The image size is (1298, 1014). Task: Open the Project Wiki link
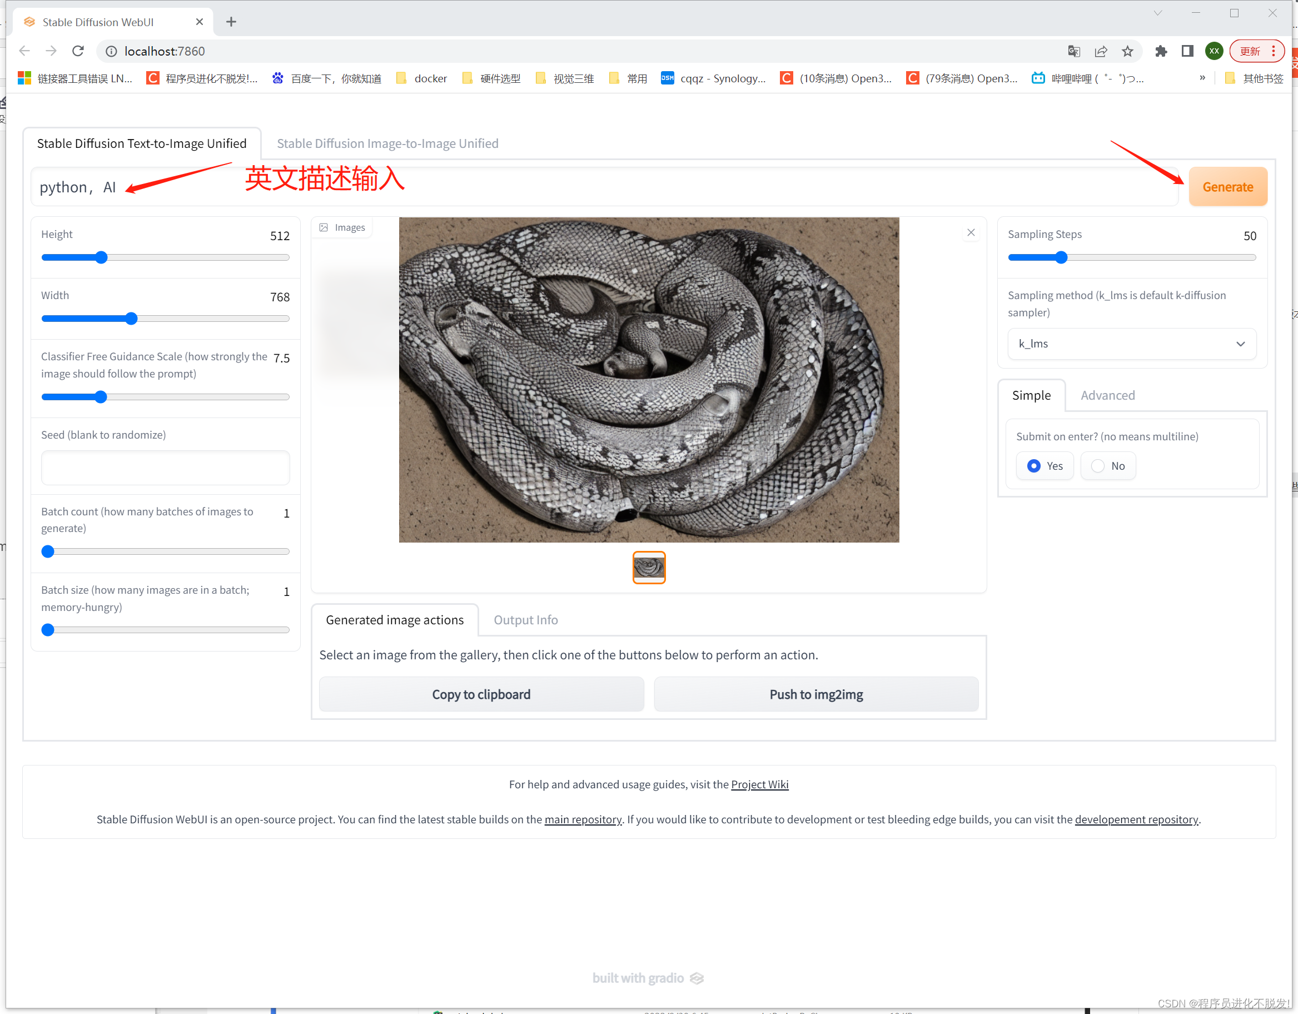pyautogui.click(x=759, y=784)
